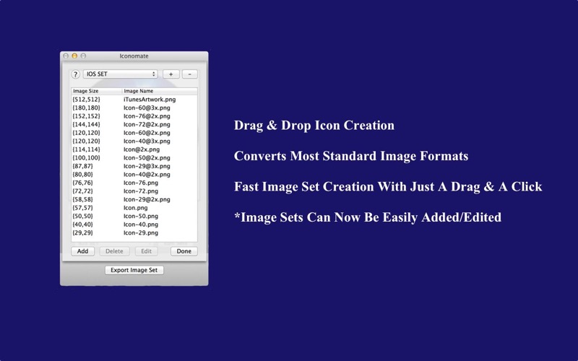578x361 pixels.
Task: Click the {152,152} size cell
Action: [x=86, y=116]
